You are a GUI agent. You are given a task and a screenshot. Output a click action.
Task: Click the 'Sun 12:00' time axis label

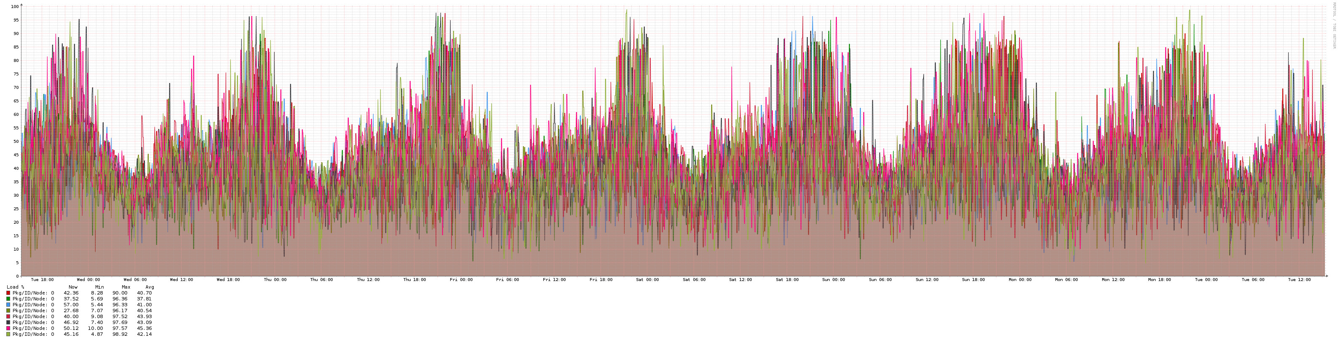point(927,280)
